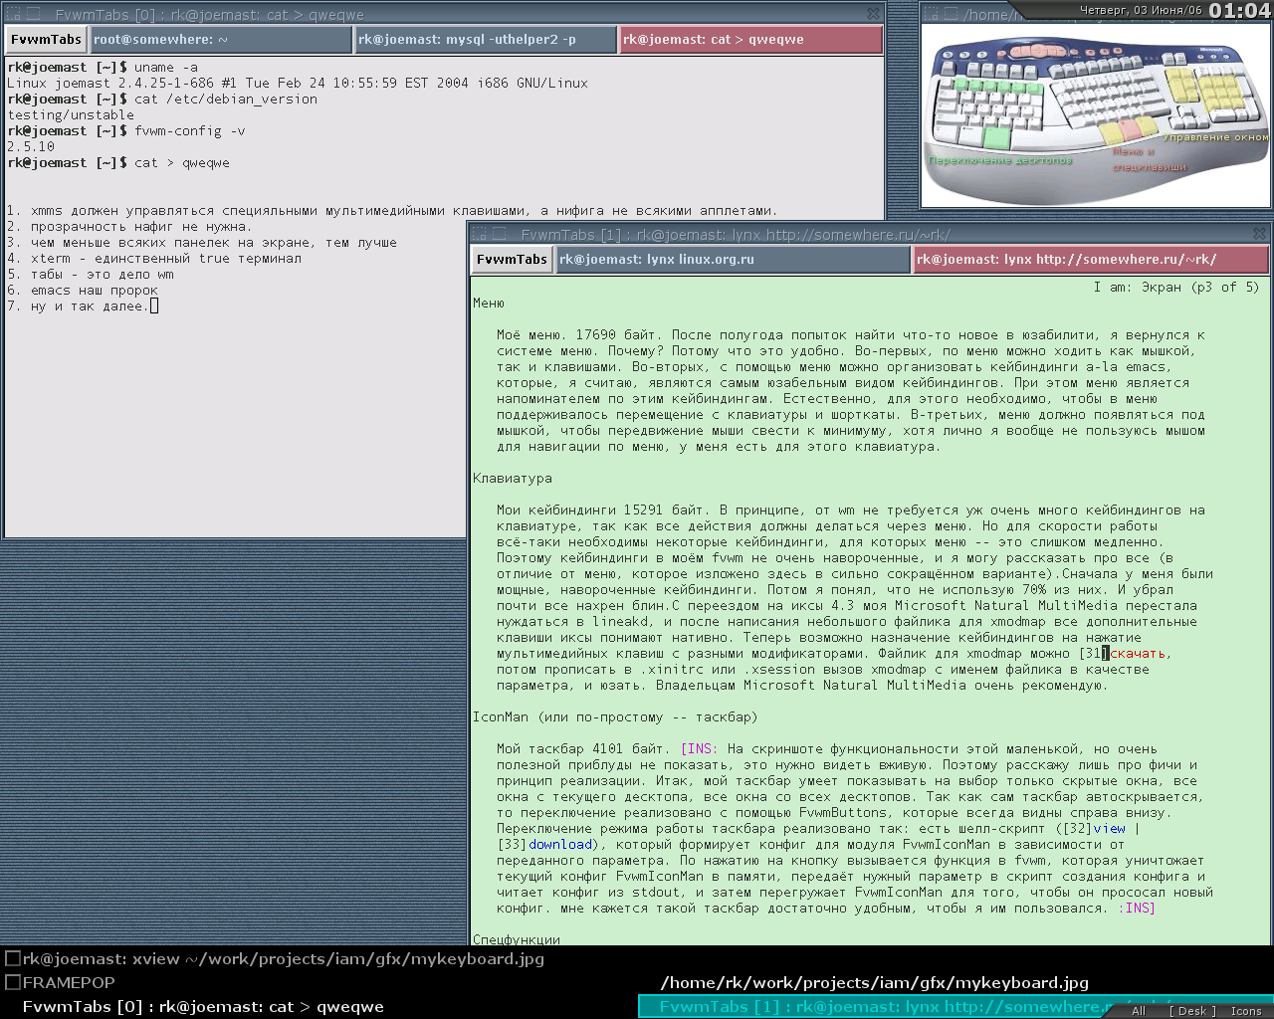Toggle the checkbox beside xview mykeyboard.jpg entry
The width and height of the screenshot is (1274, 1019).
pos(13,959)
